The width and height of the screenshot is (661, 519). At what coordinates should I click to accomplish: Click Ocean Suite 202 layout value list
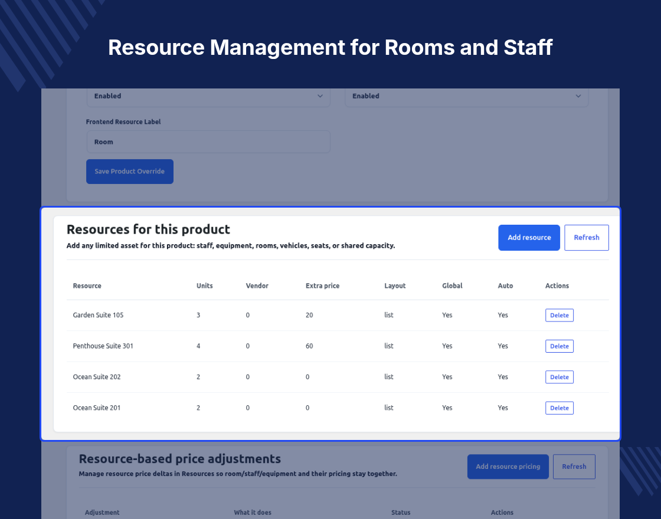388,377
